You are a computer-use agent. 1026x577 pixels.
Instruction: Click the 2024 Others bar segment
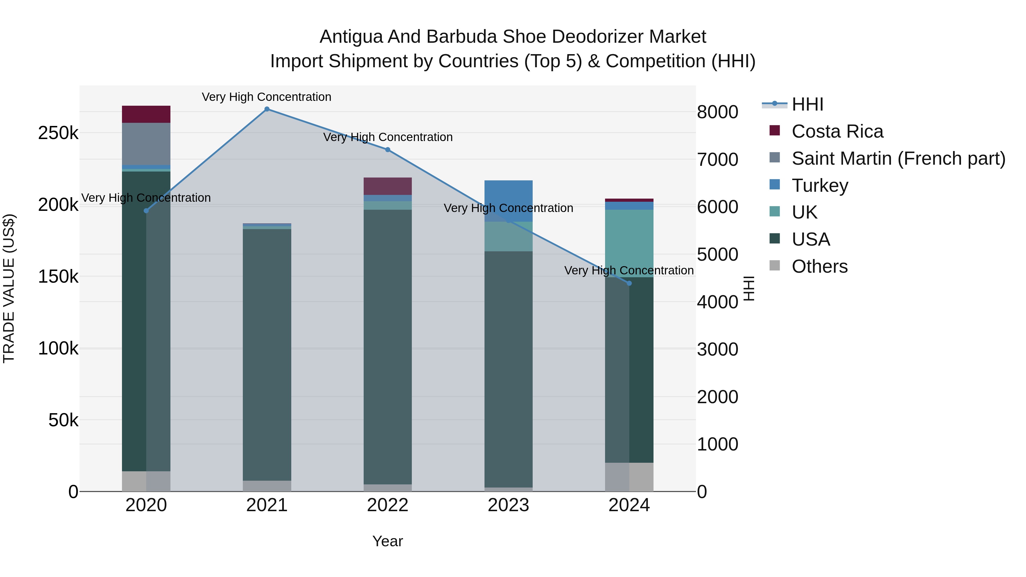[x=629, y=477]
